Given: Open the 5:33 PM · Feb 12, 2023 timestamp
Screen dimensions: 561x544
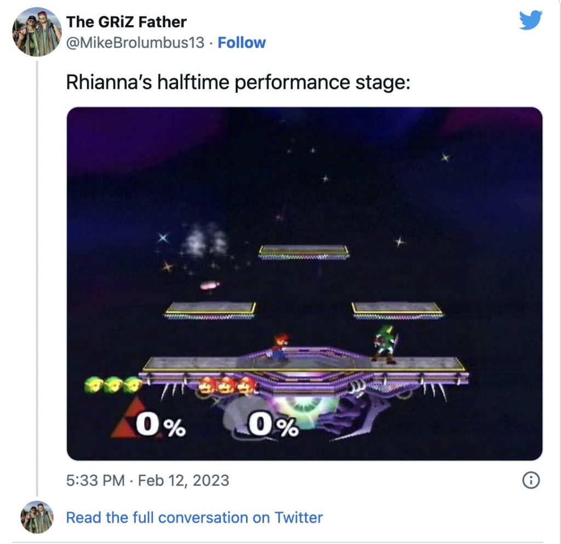Looking at the screenshot, I should (x=147, y=480).
